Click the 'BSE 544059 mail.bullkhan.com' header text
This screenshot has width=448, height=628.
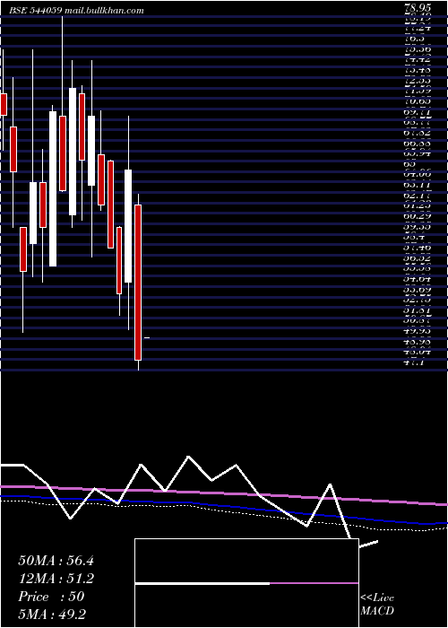click(77, 11)
